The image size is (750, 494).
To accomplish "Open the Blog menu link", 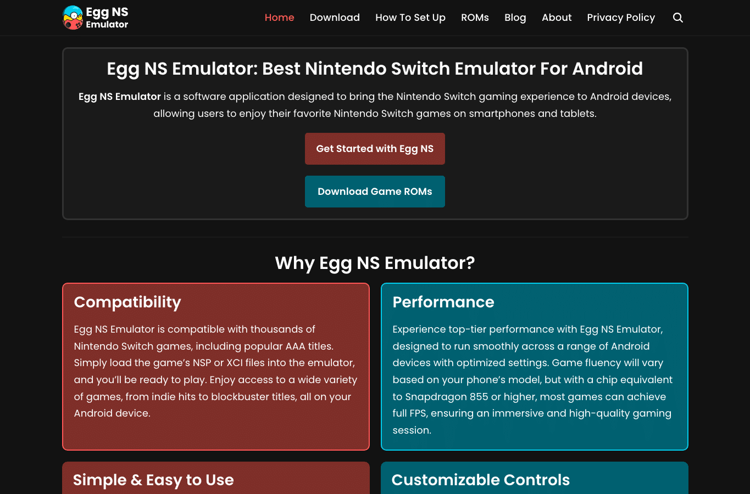I will click(515, 18).
